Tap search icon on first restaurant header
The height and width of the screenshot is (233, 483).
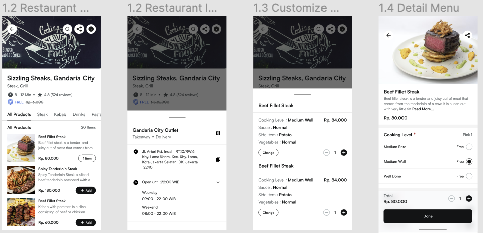(68, 29)
